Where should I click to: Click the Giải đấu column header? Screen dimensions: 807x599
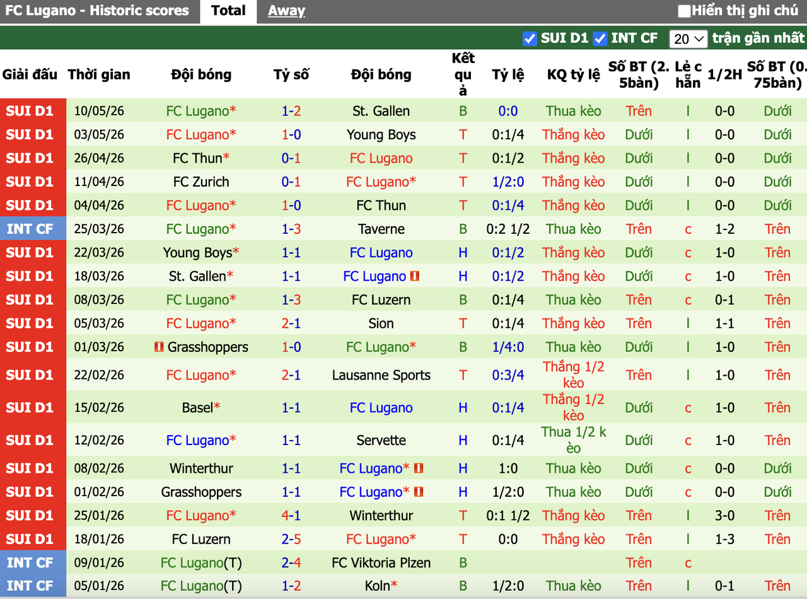point(30,74)
